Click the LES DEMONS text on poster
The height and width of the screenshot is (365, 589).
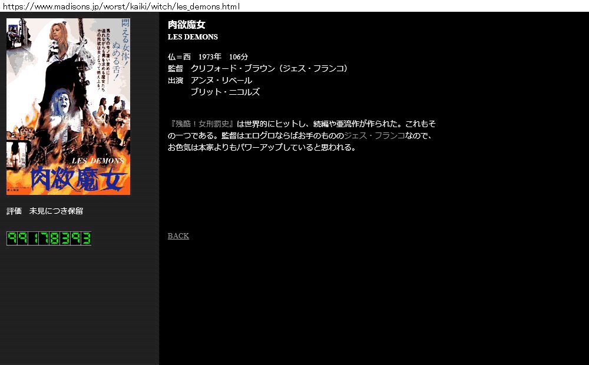point(97,160)
